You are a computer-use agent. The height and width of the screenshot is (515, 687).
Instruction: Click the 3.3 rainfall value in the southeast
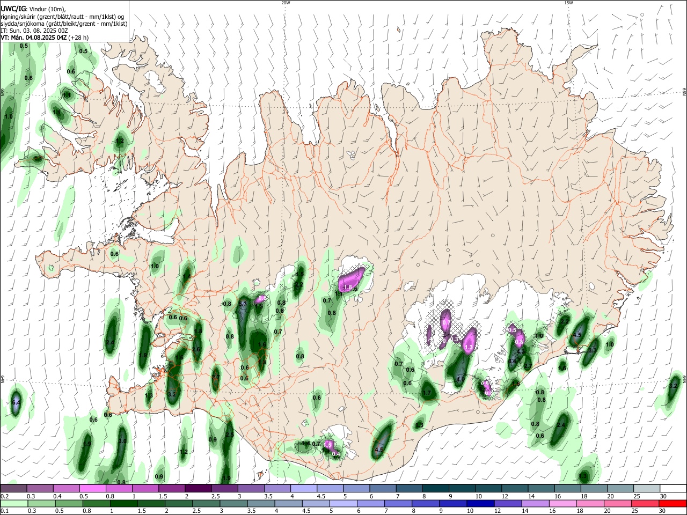coord(593,350)
